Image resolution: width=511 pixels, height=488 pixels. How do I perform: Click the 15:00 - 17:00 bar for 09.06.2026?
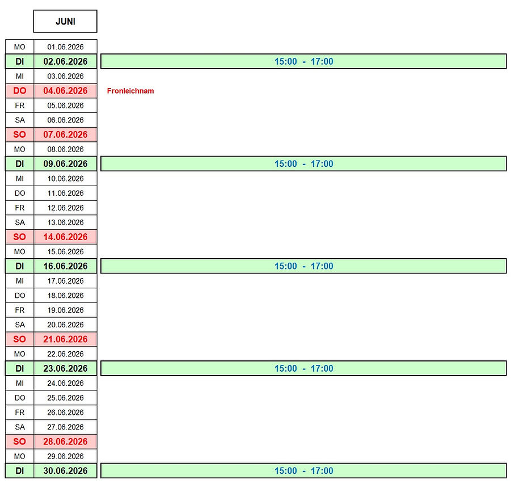pyautogui.click(x=303, y=164)
